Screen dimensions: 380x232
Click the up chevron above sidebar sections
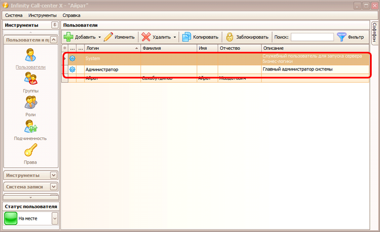click(30, 32)
